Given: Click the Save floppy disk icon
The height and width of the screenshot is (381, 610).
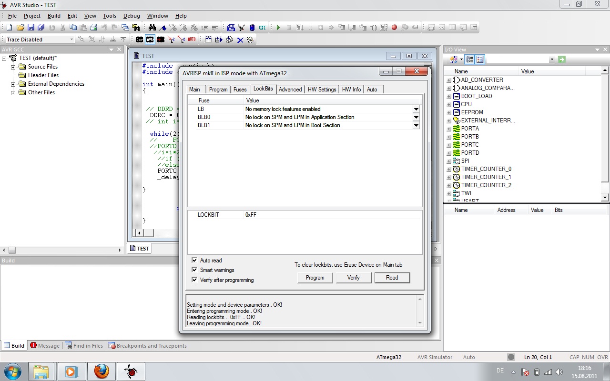Looking at the screenshot, I should tap(31, 28).
